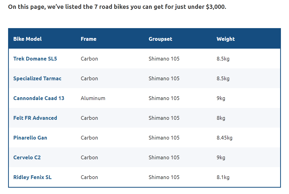Select the 8kg weight cell
This screenshot has height=194, width=289.
[x=221, y=118]
